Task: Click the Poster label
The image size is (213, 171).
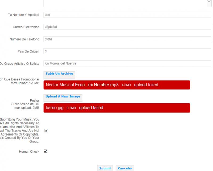Action: 35,101
